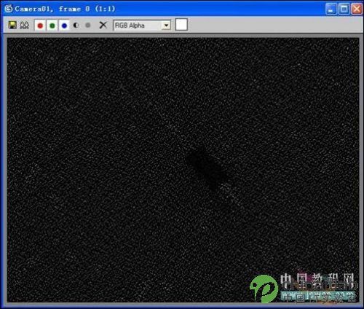Click the white color swatch in toolbar
The width and height of the screenshot is (364, 309).
(x=181, y=25)
